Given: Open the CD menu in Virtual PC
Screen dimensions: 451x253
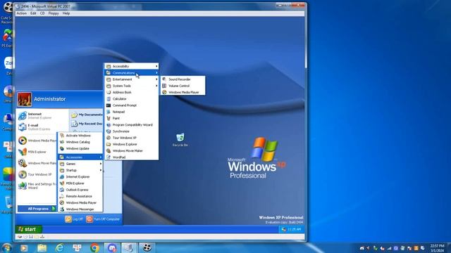Looking at the screenshot, I should 42,13.
